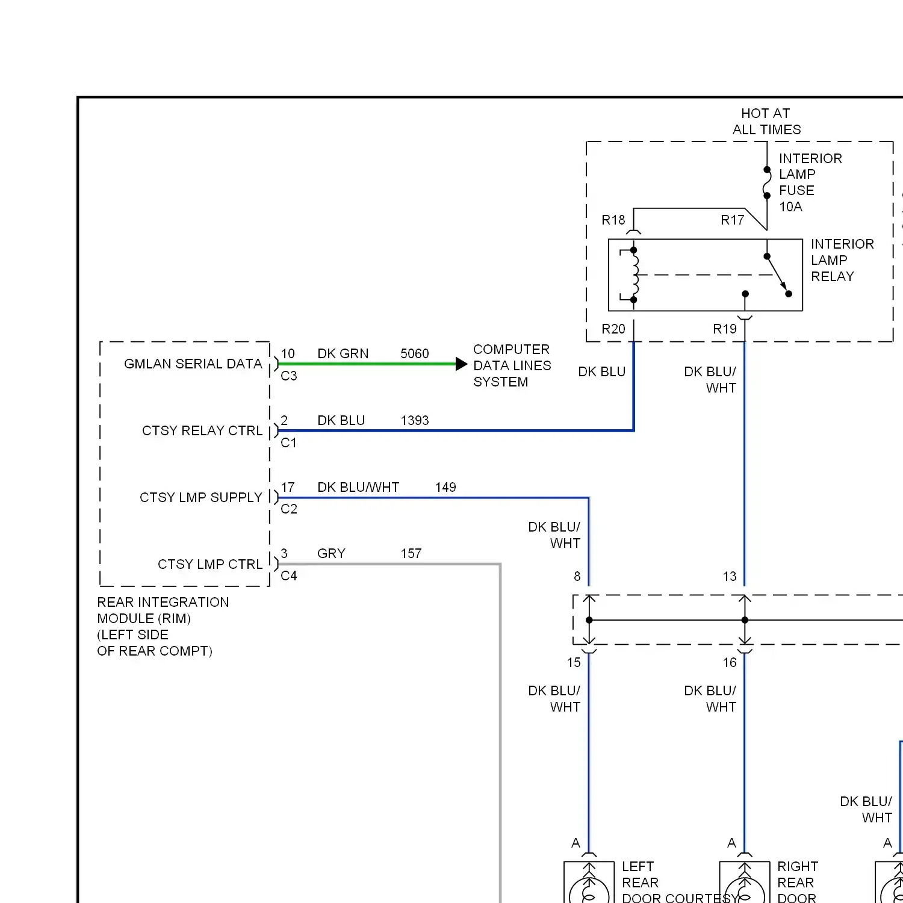Click the LEFT REAR DOOR COURTESY label
This screenshot has height=903, width=903.
tap(680, 882)
